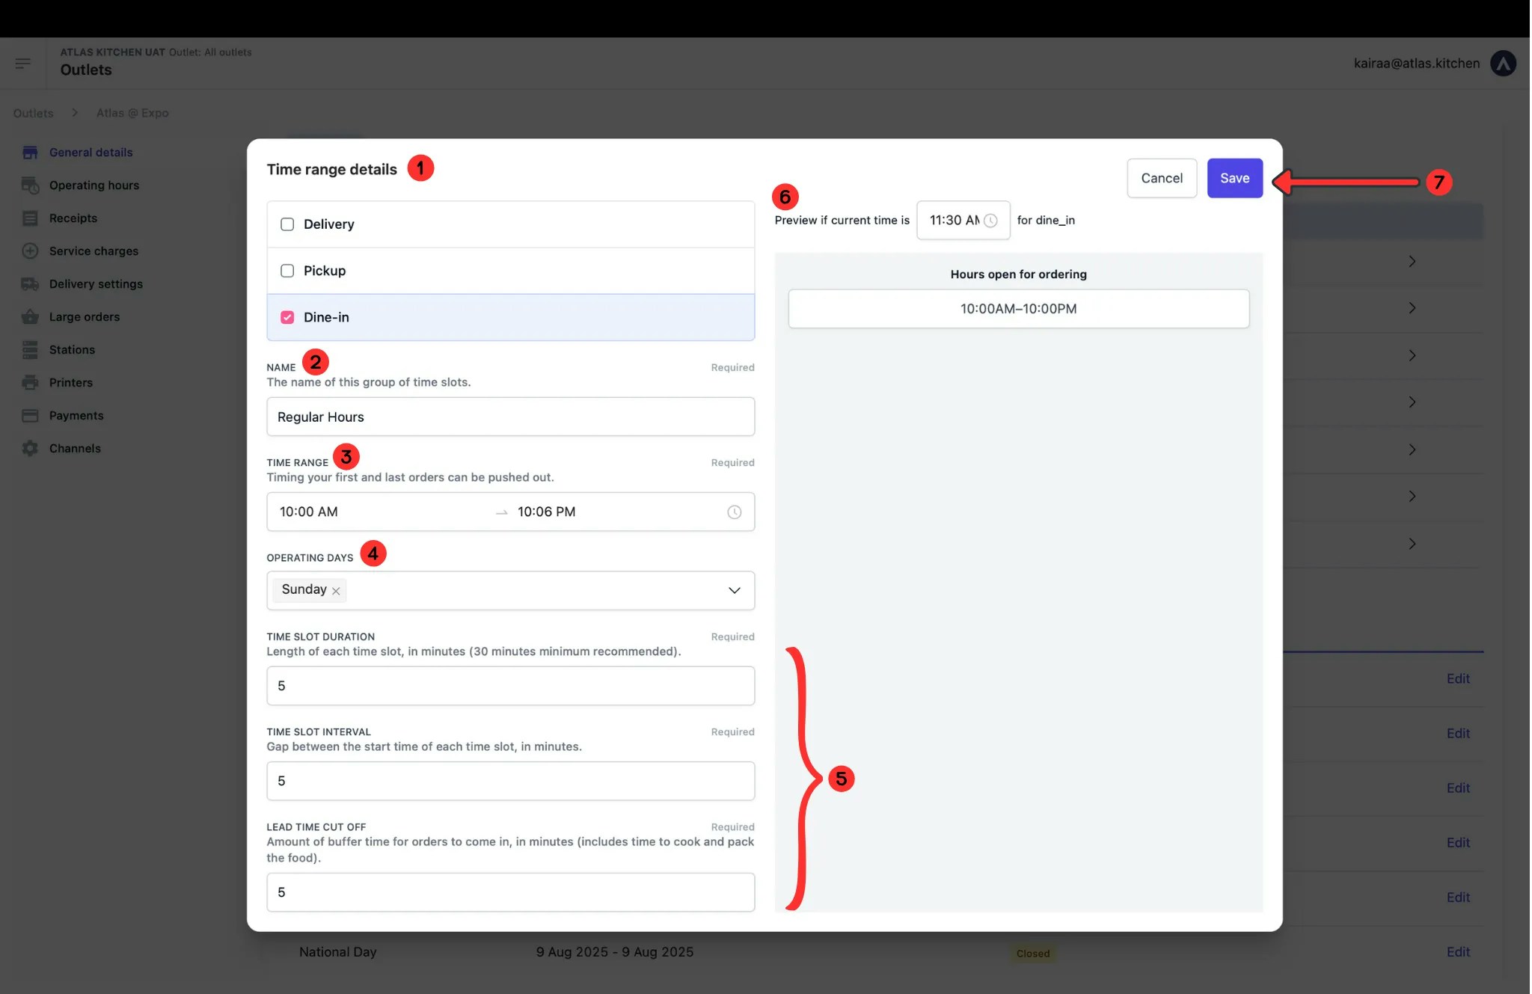The image size is (1532, 994).
Task: Click the Save button
Action: 1234,178
